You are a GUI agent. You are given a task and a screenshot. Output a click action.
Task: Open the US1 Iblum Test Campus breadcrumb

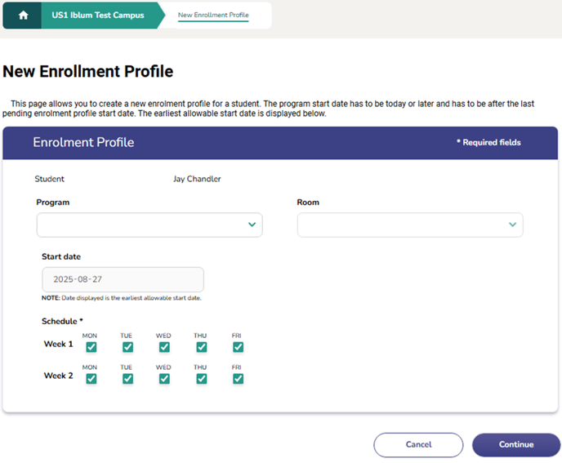97,16
